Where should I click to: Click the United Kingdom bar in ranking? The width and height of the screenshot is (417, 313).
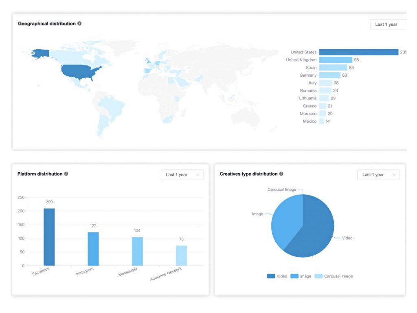tap(336, 60)
